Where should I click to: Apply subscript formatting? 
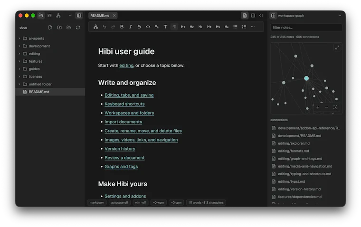[157, 27]
